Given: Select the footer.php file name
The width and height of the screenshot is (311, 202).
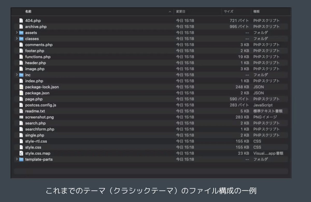Looking at the screenshot, I should pos(35,51).
